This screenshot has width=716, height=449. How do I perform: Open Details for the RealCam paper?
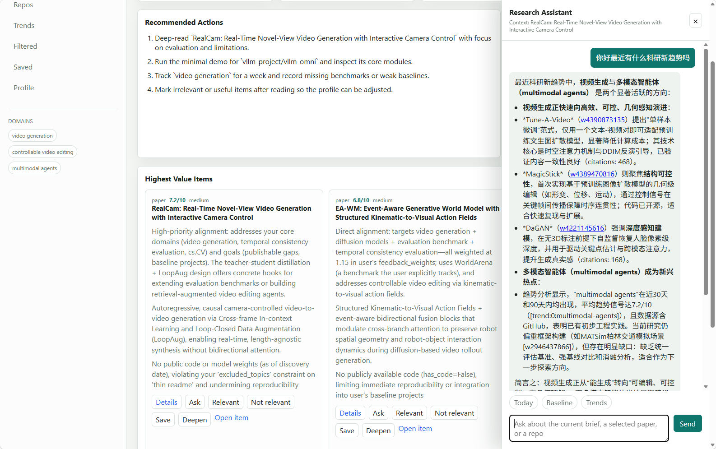167,402
